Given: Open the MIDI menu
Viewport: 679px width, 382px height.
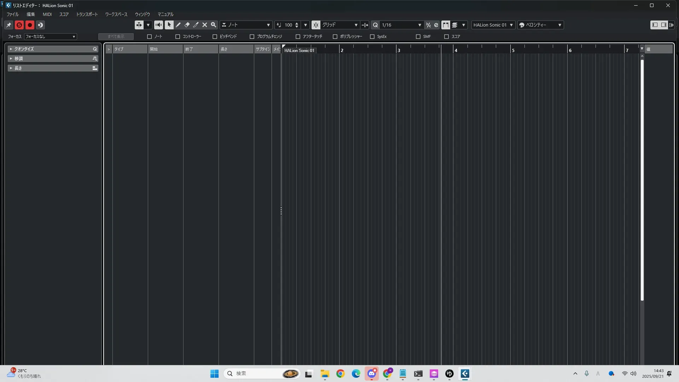Looking at the screenshot, I should 47,14.
